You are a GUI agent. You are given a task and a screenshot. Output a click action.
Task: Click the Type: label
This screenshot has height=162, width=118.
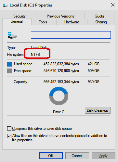click(11, 48)
